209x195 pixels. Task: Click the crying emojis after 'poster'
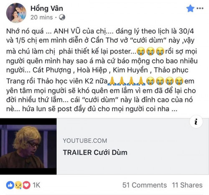click(x=150, y=51)
